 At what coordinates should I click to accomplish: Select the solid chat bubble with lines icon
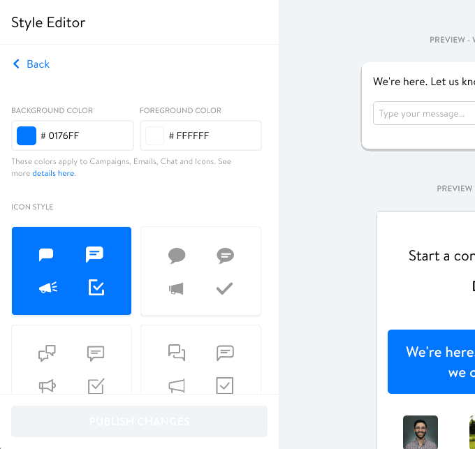pos(94,254)
